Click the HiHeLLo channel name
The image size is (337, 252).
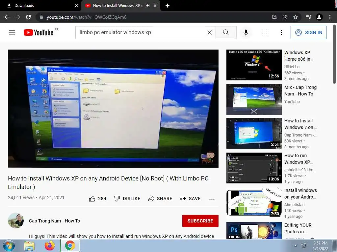pyautogui.click(x=292, y=67)
